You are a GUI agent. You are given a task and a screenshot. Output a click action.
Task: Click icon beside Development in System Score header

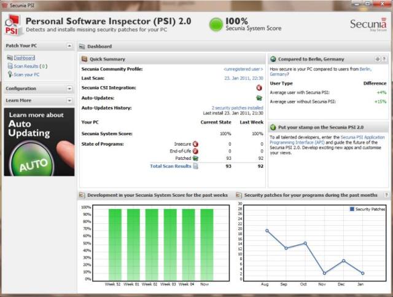coord(82,195)
